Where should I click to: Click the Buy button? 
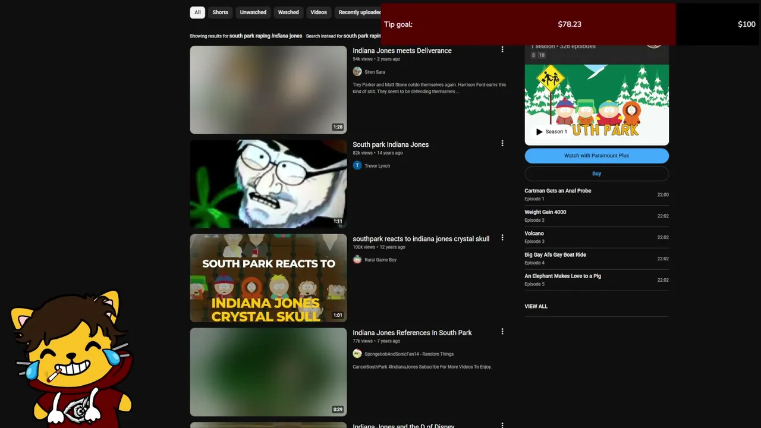[x=596, y=174]
